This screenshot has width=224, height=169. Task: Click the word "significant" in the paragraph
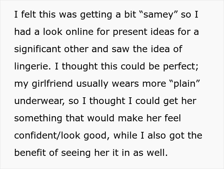(x=37, y=49)
